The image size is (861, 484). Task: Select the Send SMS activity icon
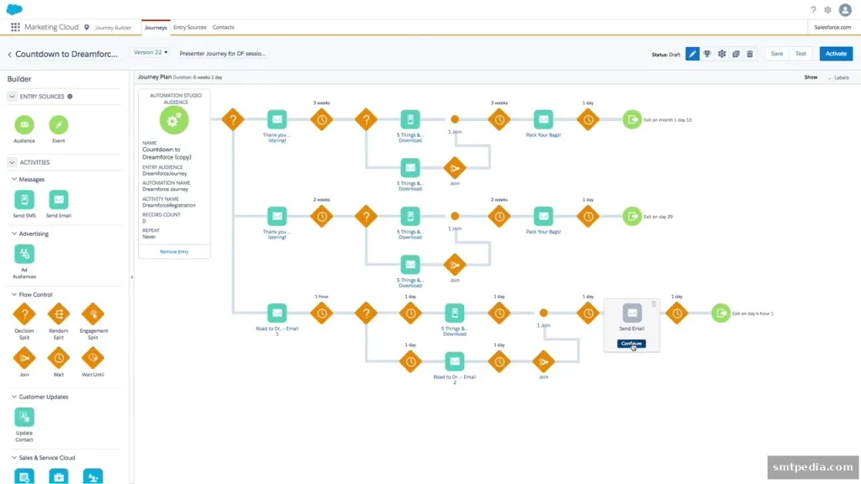coord(24,200)
